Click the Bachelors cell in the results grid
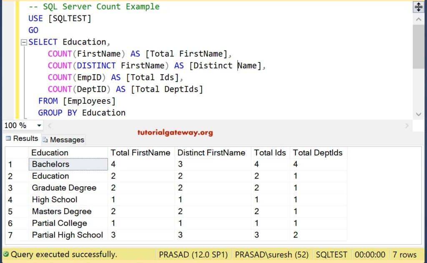The image size is (427, 263). [50, 164]
